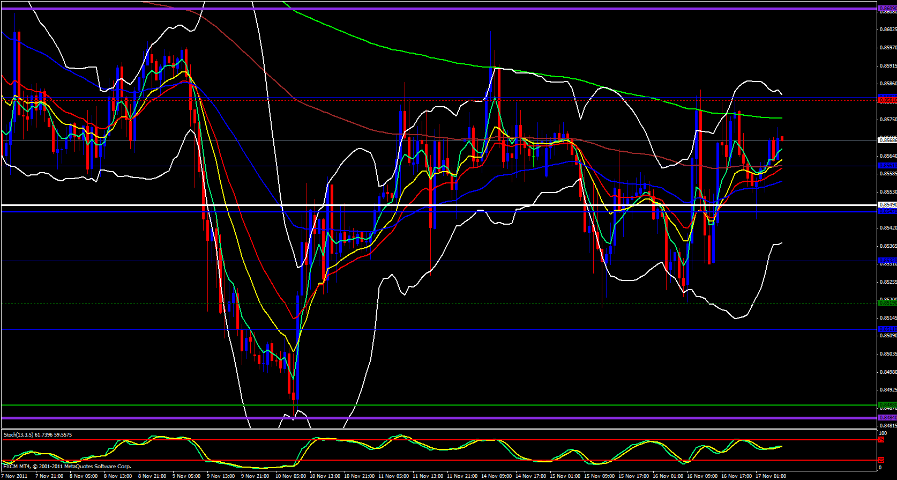The width and height of the screenshot is (897, 480).
Task: Click the stochastic 75 overbought level tag
Action: click(x=880, y=440)
